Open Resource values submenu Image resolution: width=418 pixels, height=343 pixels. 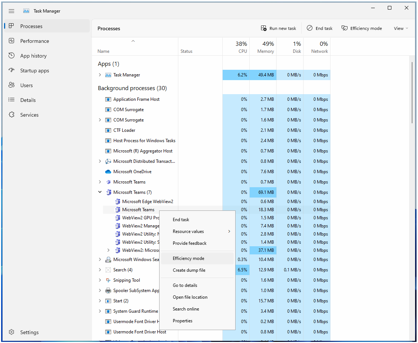click(x=197, y=231)
